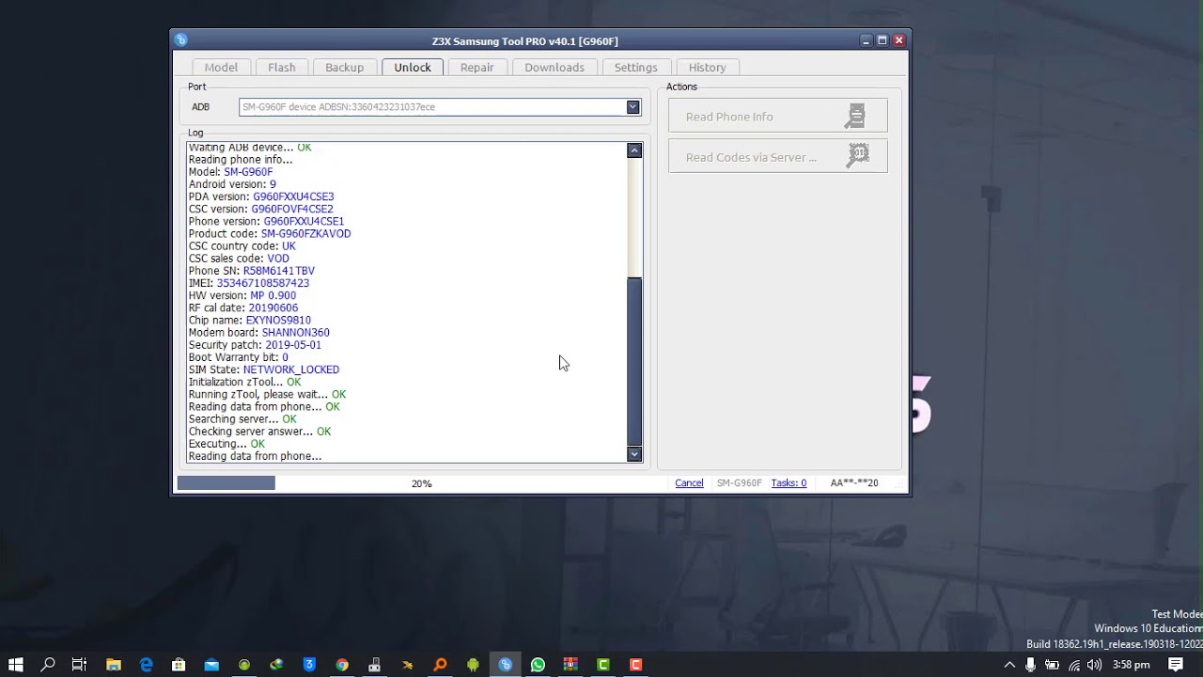Screen dimensions: 1203x677
Task: Open Task View on the taskbar
Action: (x=80, y=665)
